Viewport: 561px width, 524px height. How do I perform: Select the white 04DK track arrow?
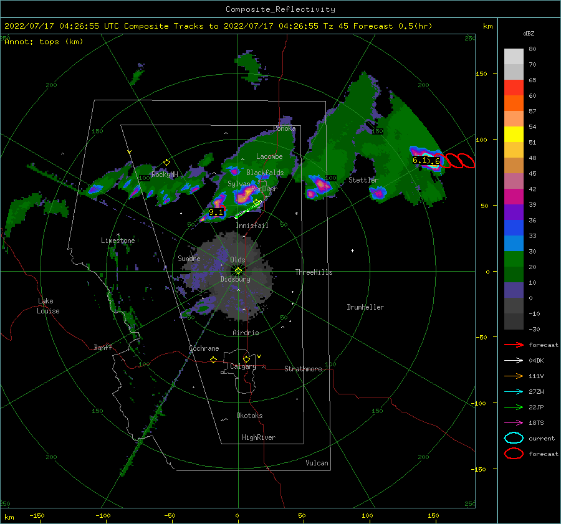[x=514, y=361]
